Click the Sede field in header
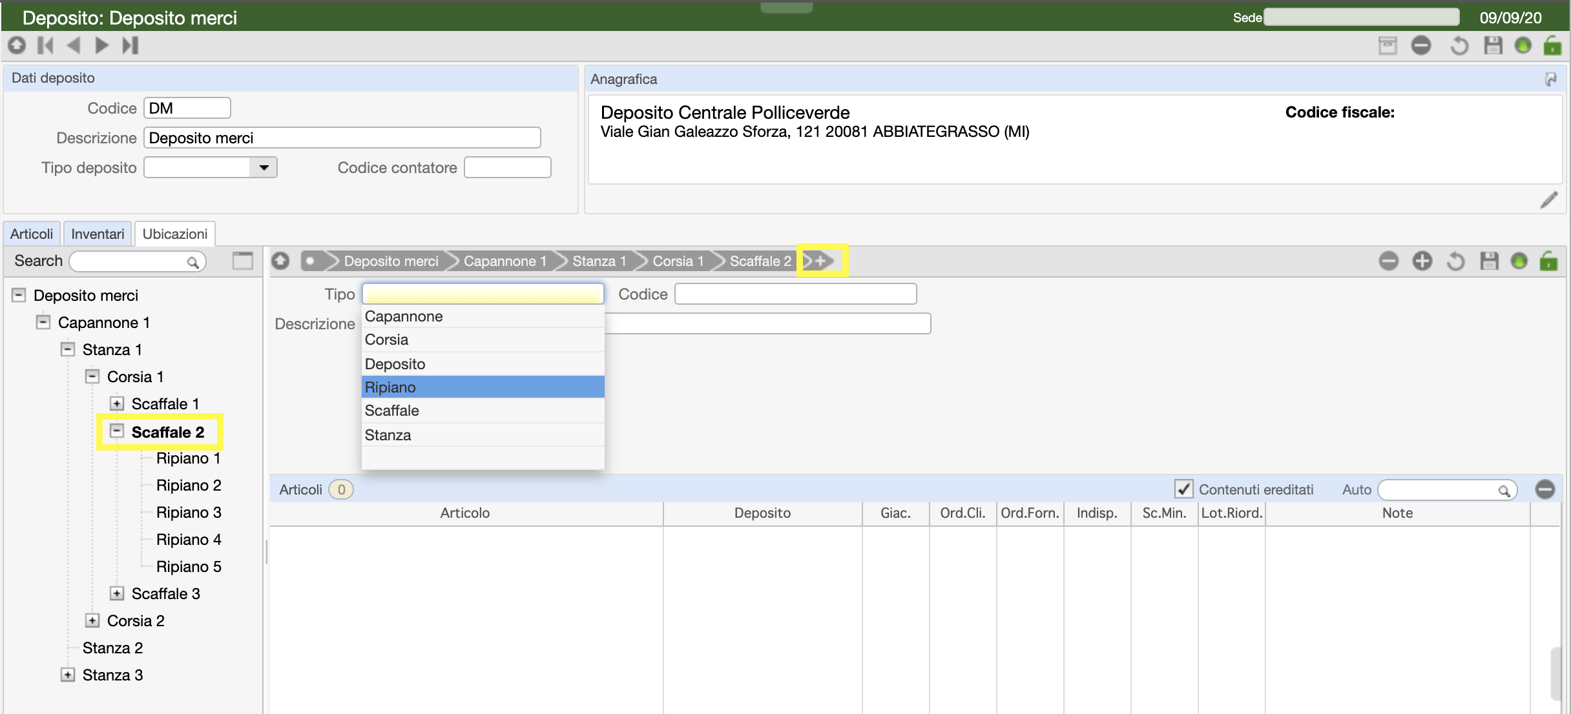Viewport: 1571px width, 714px height. pyautogui.click(x=1362, y=17)
